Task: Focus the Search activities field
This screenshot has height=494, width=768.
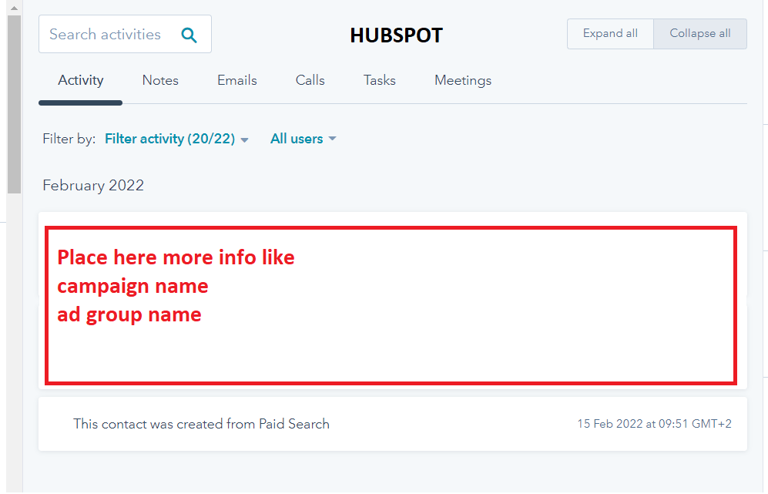Action: click(x=125, y=34)
